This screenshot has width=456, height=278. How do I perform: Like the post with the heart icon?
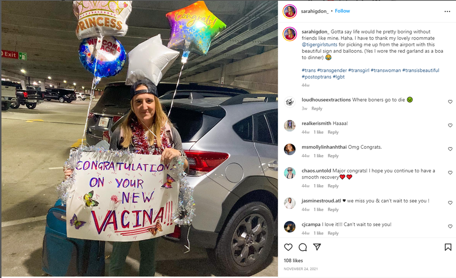288,247
